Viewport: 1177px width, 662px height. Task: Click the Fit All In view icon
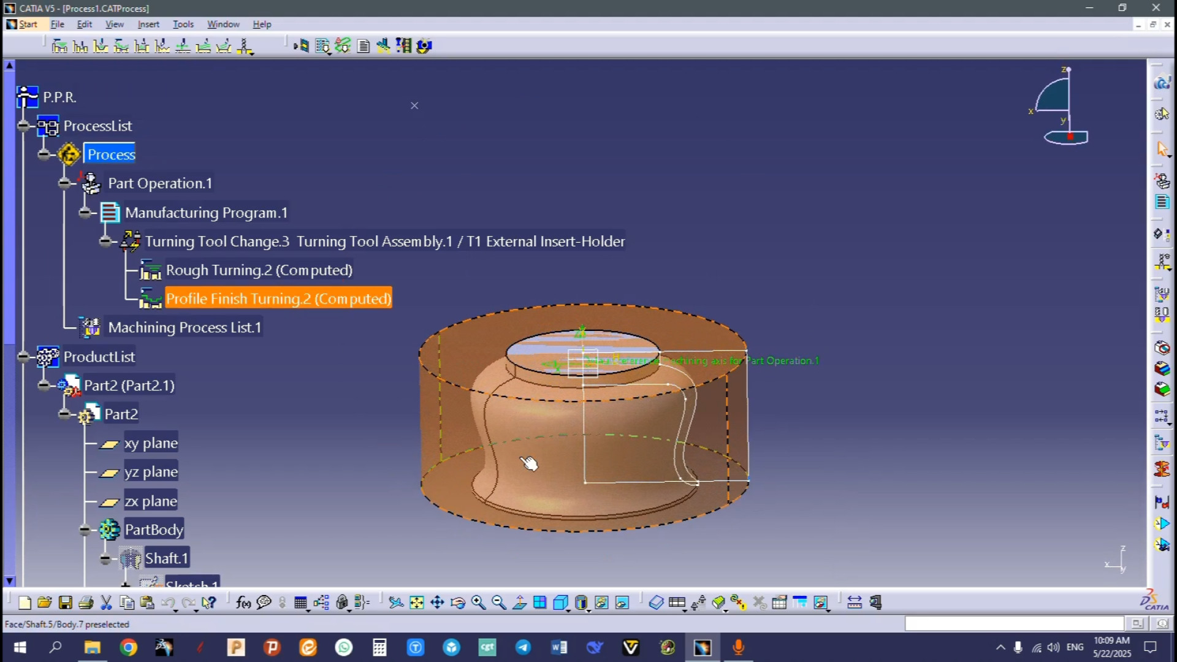coord(416,603)
